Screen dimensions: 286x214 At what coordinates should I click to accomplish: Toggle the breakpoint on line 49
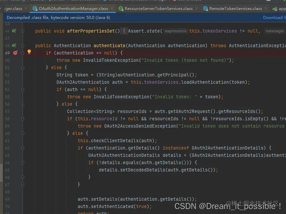coord(15,53)
